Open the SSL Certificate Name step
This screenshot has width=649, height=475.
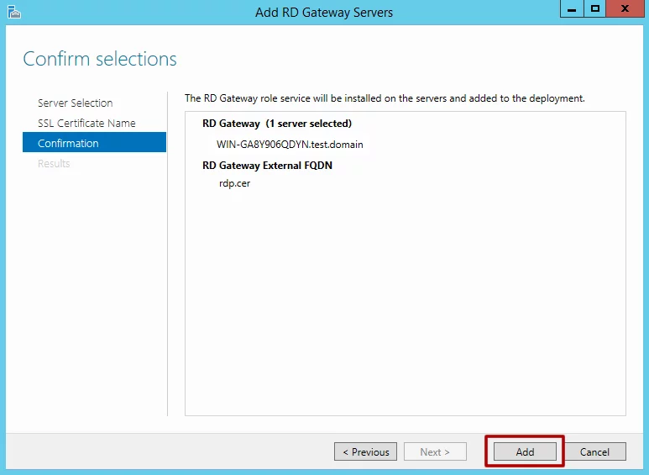coord(86,123)
